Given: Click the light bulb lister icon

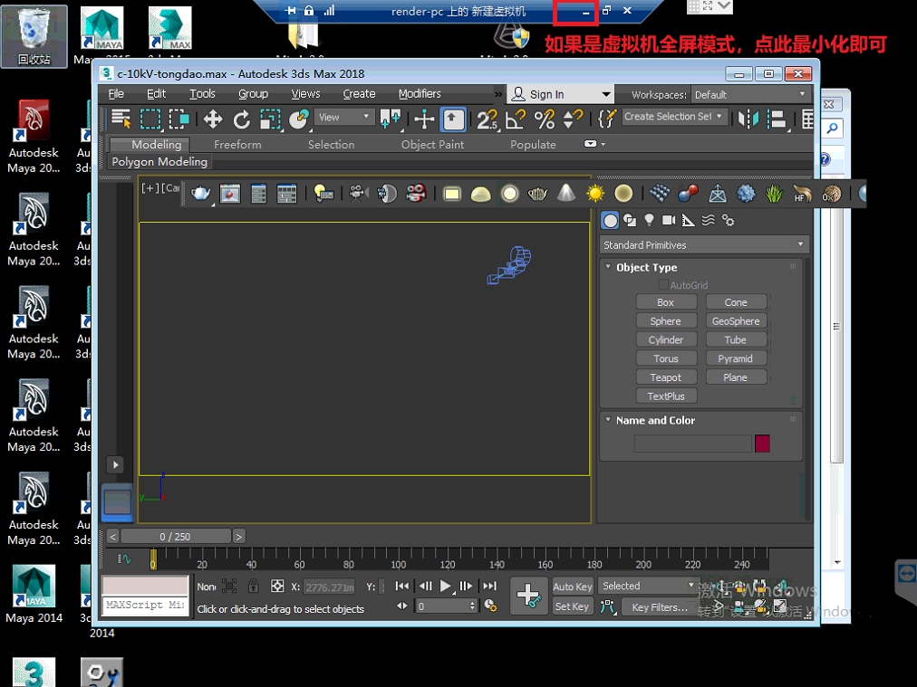Looking at the screenshot, I should click(323, 193).
